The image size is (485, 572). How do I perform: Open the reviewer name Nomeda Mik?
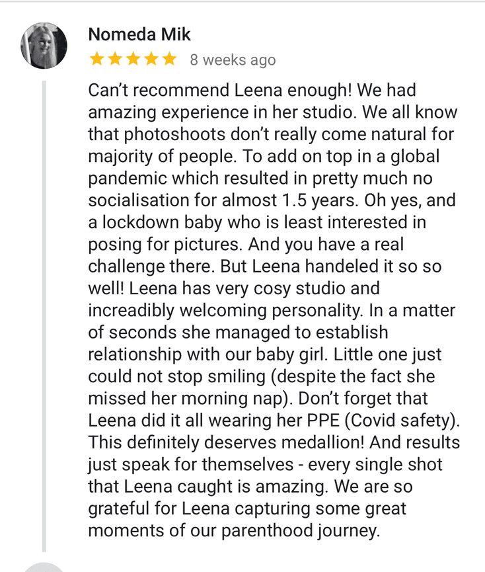pos(139,34)
